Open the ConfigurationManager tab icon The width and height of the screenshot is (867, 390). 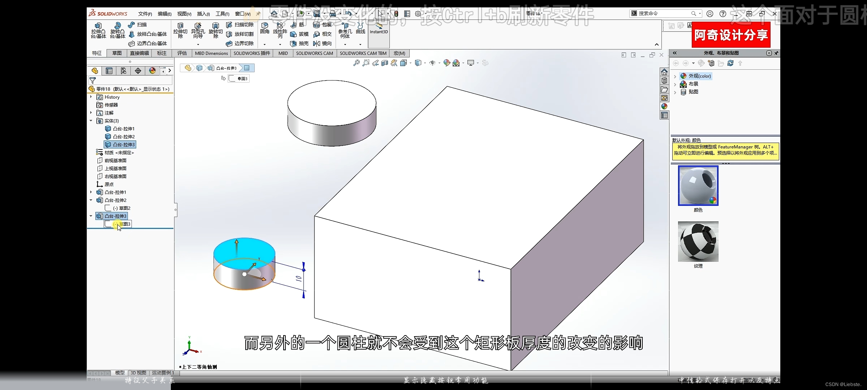point(124,71)
